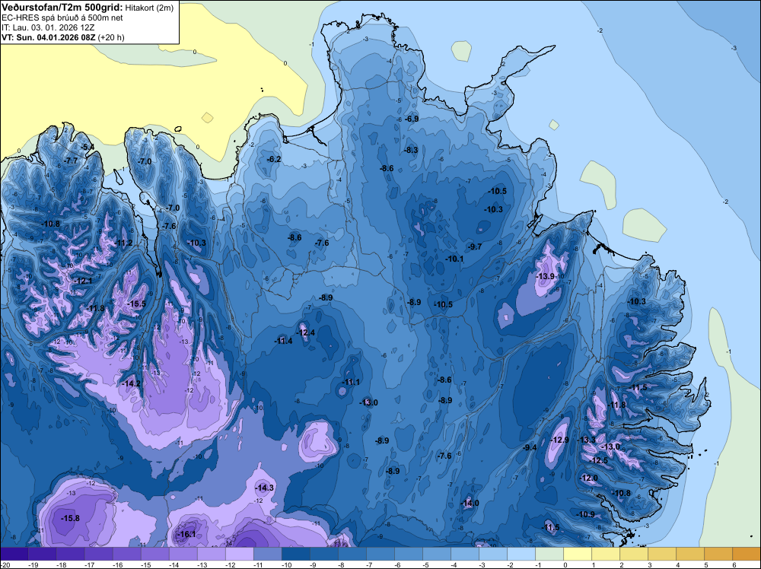Image resolution: width=761 pixels, height=569 pixels.
Task: Click the -12.4 temperature value on the map
Action: coord(306,332)
